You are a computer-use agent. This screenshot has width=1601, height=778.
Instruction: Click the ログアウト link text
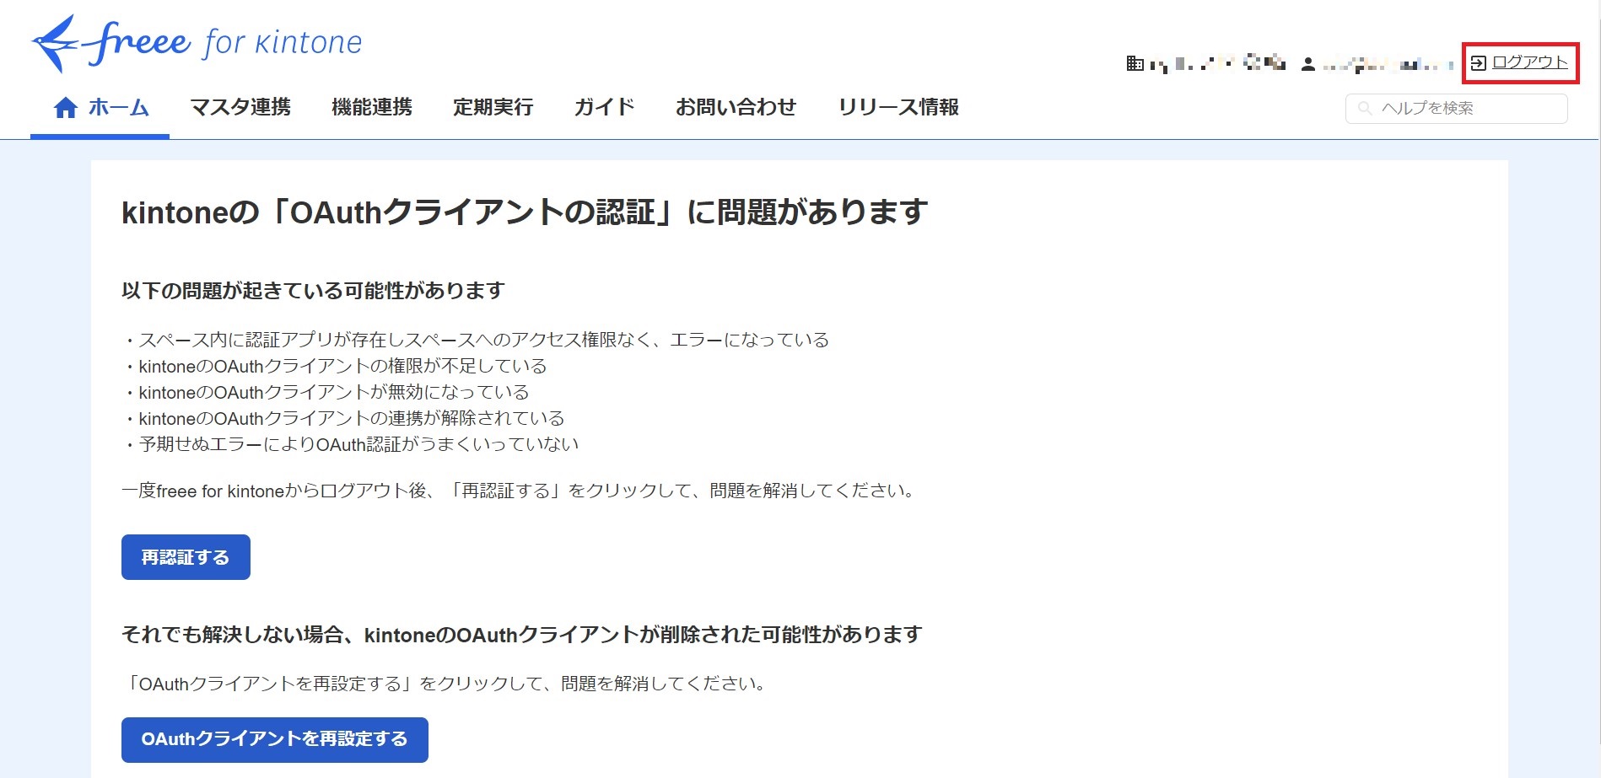pos(1530,62)
